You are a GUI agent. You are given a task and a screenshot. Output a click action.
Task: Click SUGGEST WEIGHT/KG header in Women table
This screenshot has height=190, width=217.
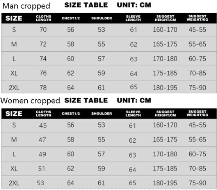tap(197, 113)
